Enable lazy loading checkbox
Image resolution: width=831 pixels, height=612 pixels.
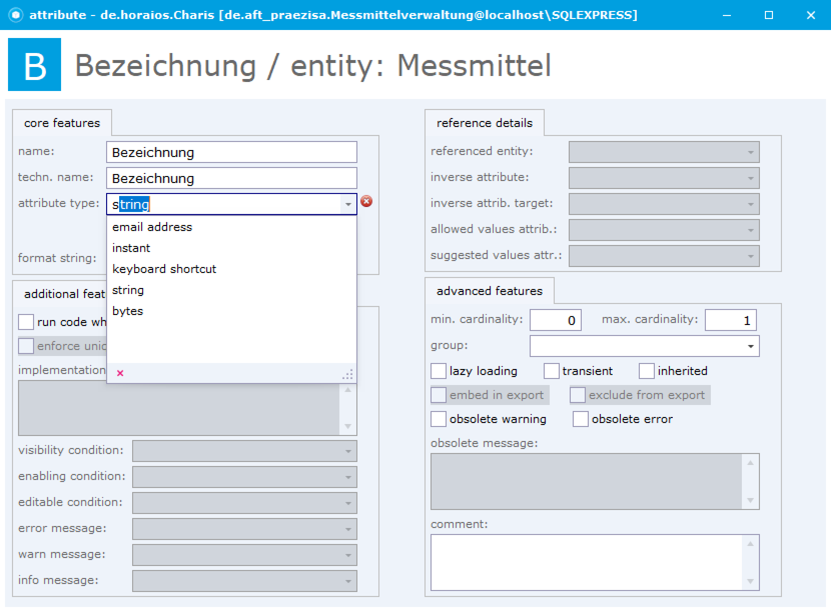[439, 371]
